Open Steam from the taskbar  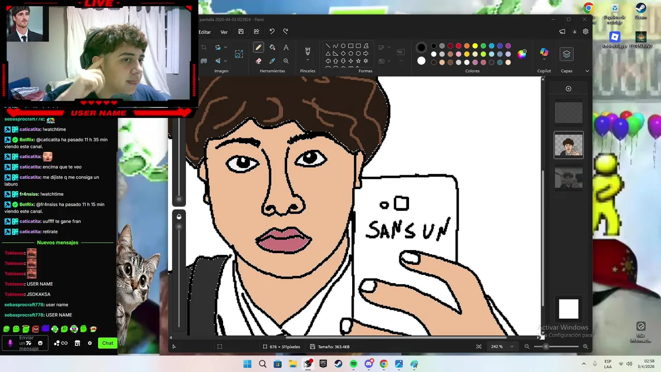click(x=338, y=364)
